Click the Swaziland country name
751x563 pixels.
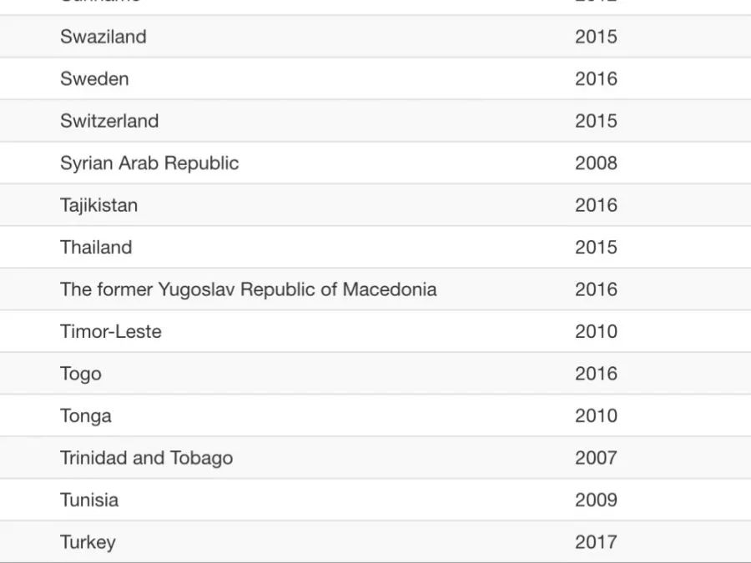(103, 37)
